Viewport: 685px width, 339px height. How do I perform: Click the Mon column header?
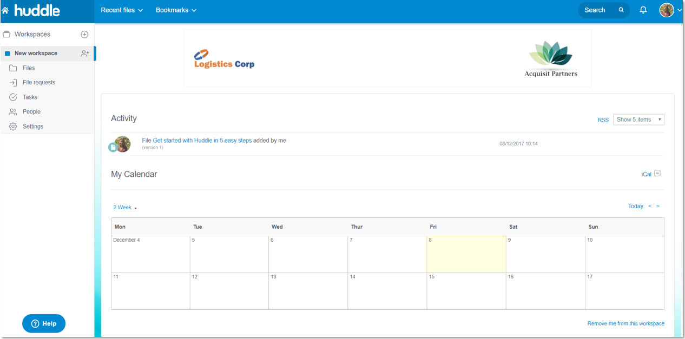click(x=120, y=227)
